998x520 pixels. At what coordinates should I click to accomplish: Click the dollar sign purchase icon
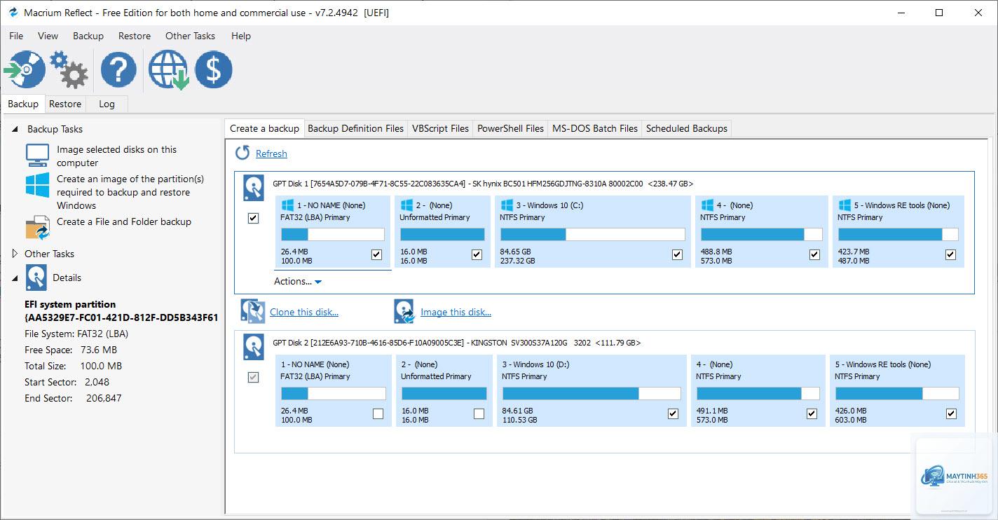pos(214,69)
